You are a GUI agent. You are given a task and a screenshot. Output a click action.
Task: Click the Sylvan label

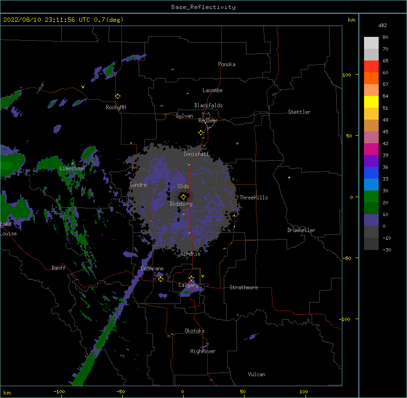point(184,116)
